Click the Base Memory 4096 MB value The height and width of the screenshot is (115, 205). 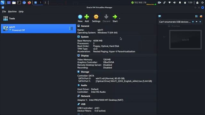[x=98, y=41]
